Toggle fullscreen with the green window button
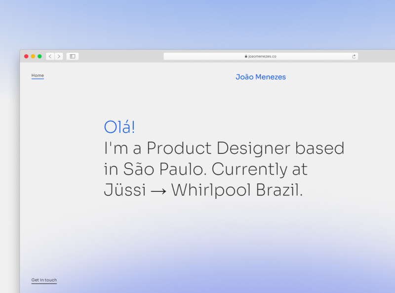 pos(39,56)
